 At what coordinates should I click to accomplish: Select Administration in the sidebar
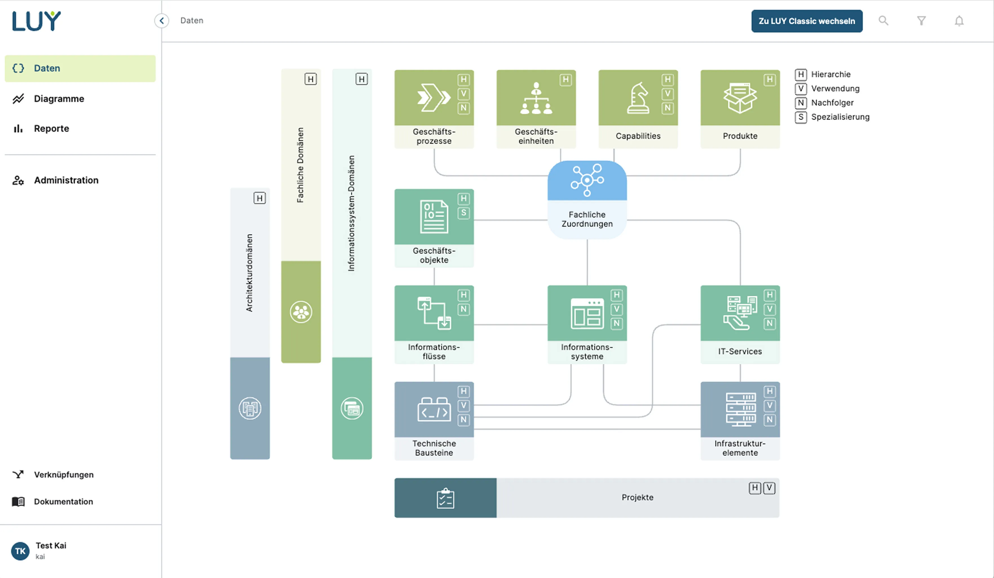(66, 180)
